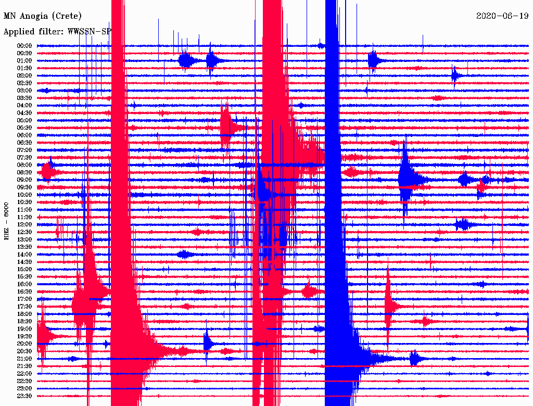
Task: Click the 16:00 time label
Action: [x=24, y=284]
